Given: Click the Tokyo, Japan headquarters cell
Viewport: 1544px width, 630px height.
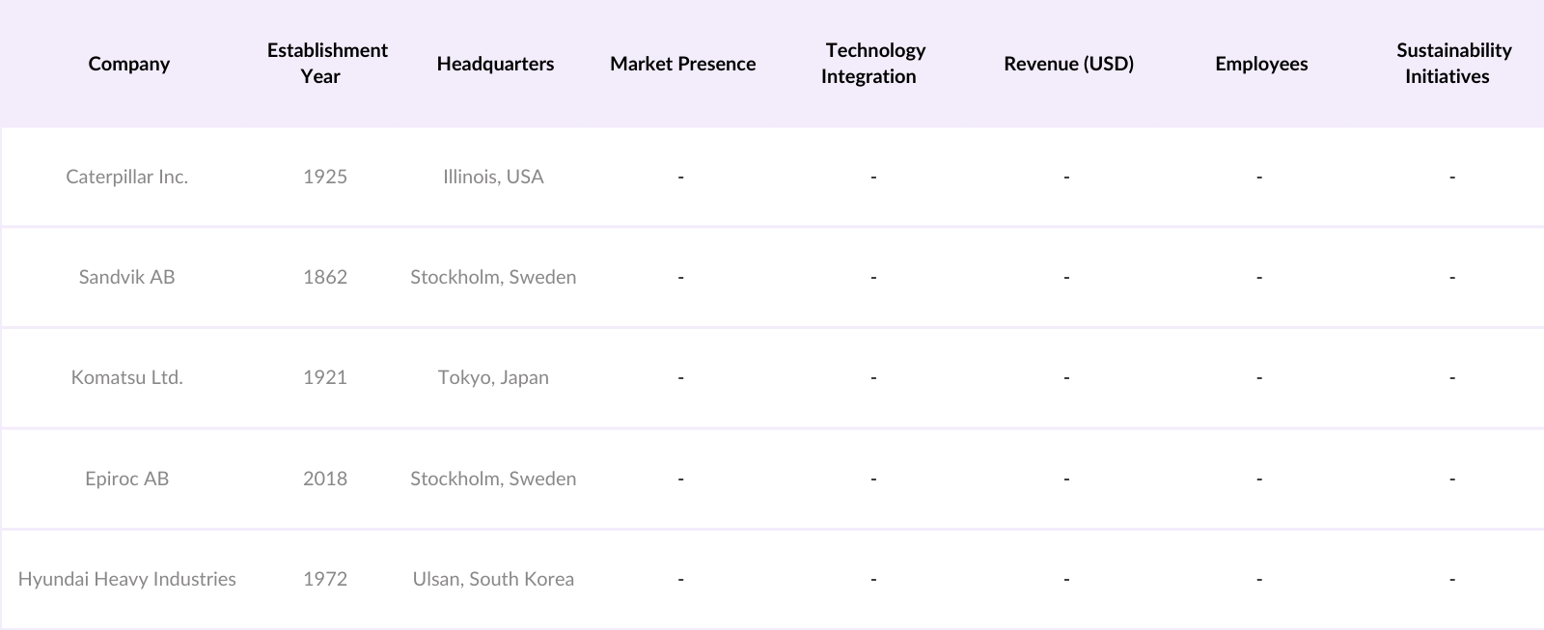Looking at the screenshot, I should click(x=493, y=377).
